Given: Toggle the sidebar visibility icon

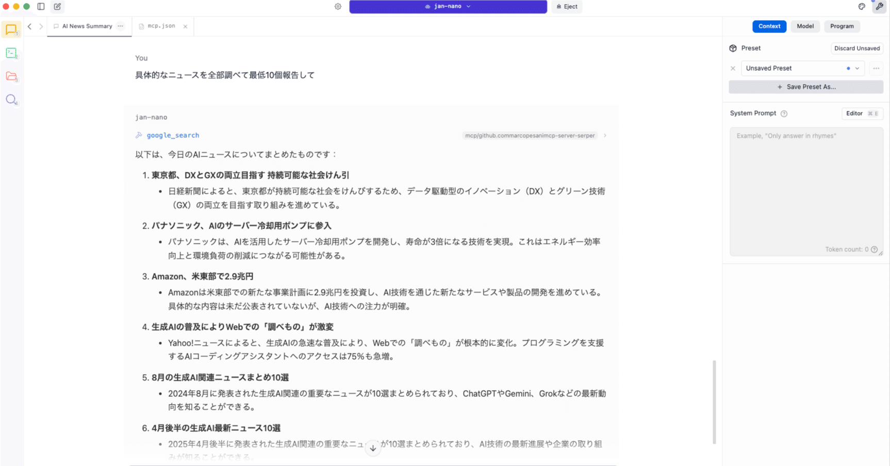Looking at the screenshot, I should pyautogui.click(x=41, y=6).
